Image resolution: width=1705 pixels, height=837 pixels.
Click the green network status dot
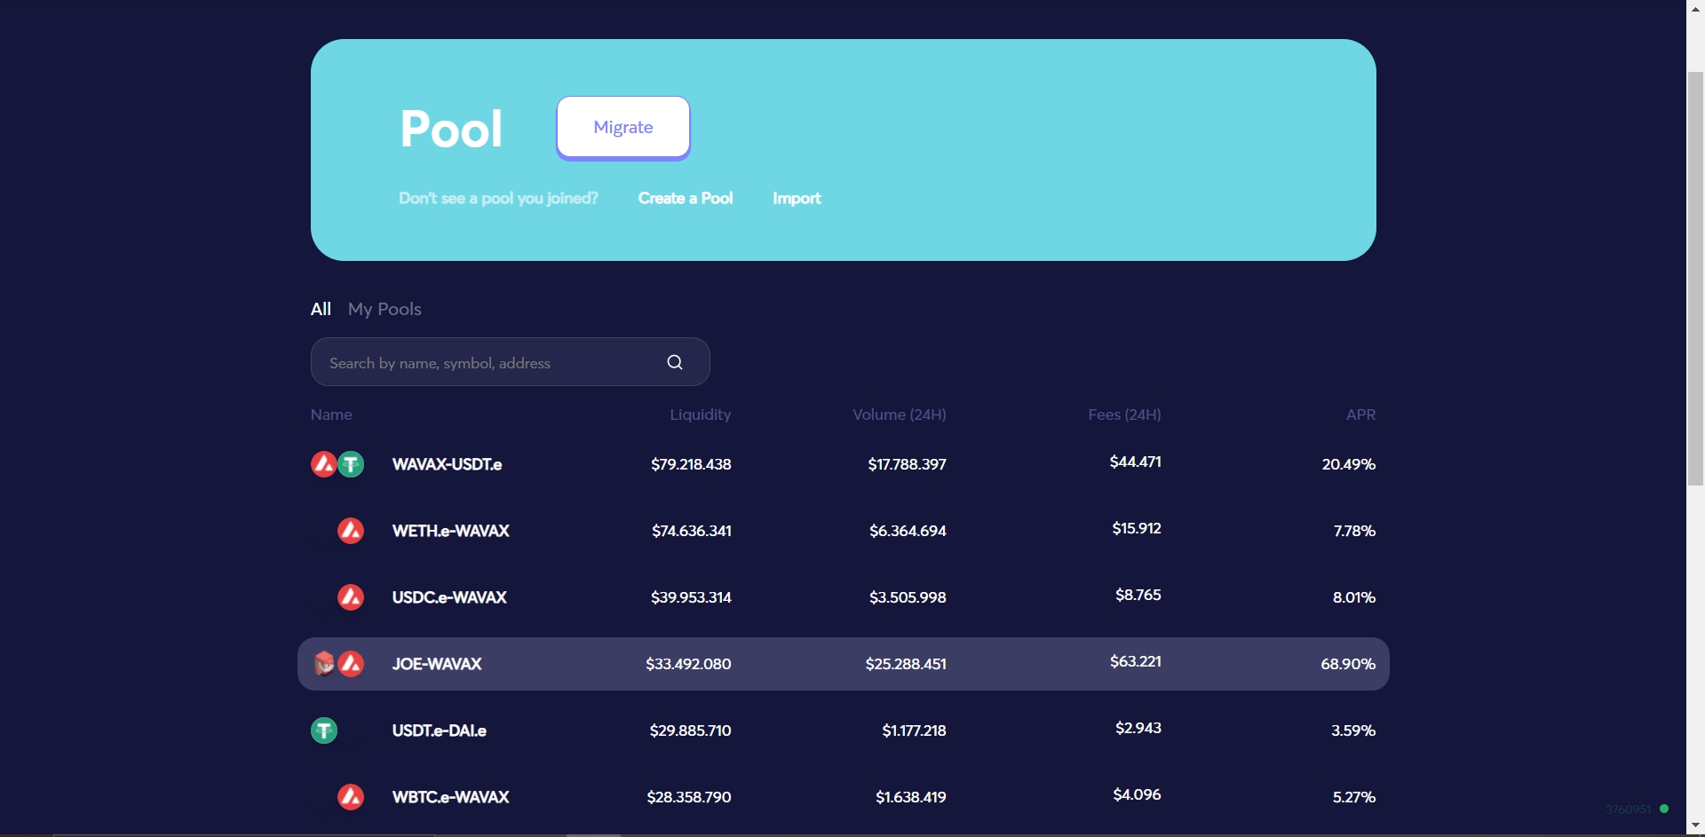[x=1664, y=809]
